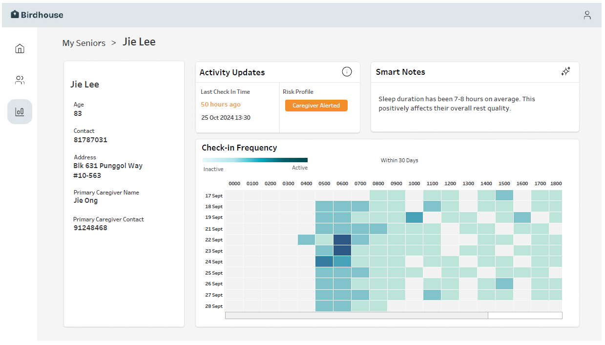This screenshot has width=605, height=345.
Task: Click the 22 Sept row label
Action: point(214,240)
